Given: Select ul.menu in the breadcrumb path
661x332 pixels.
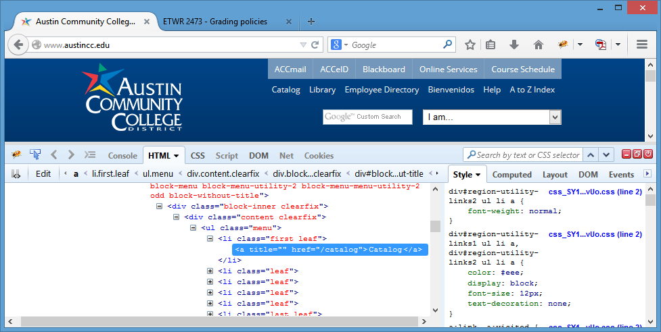Looking at the screenshot, I should 158,173.
